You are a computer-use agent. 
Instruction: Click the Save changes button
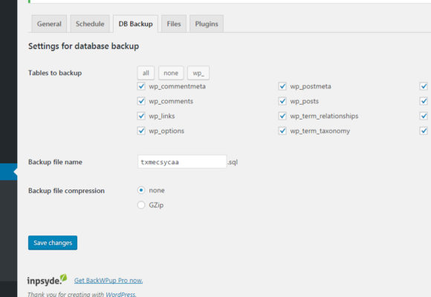(x=53, y=243)
